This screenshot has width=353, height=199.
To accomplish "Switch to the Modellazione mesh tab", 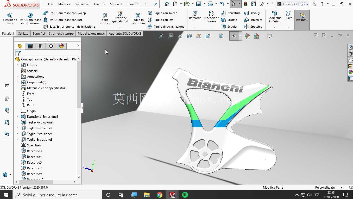I will point(91,34).
